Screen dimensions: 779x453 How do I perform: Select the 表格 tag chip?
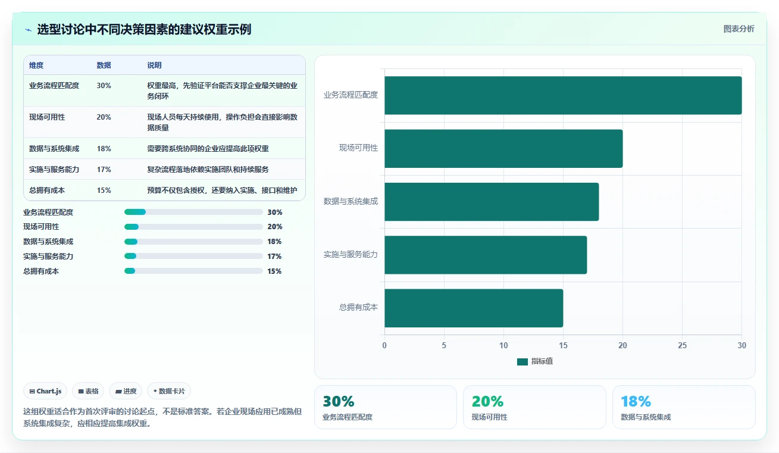[x=88, y=391]
